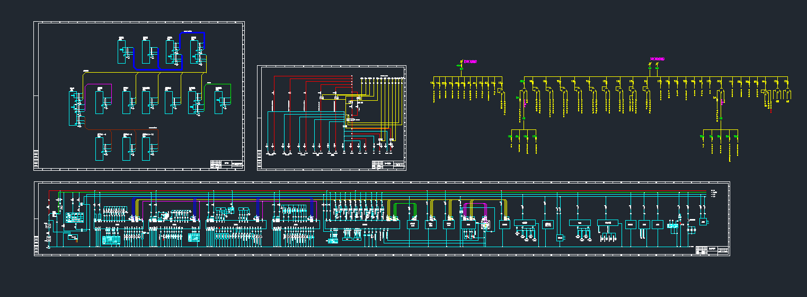Screen dimensions: 807x297
Task: Click title block of top-left drawing sheet
Action: (226, 165)
